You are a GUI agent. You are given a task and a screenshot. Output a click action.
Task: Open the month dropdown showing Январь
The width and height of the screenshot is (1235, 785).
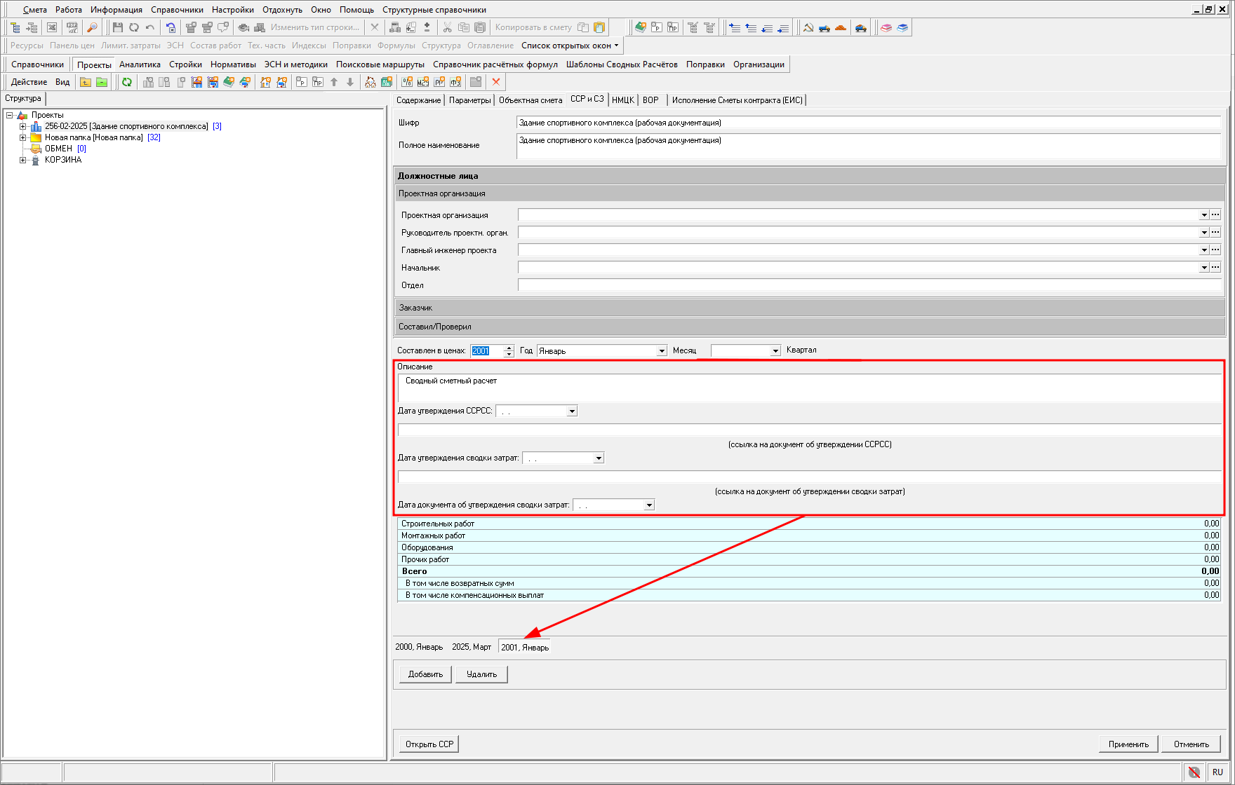tap(661, 351)
